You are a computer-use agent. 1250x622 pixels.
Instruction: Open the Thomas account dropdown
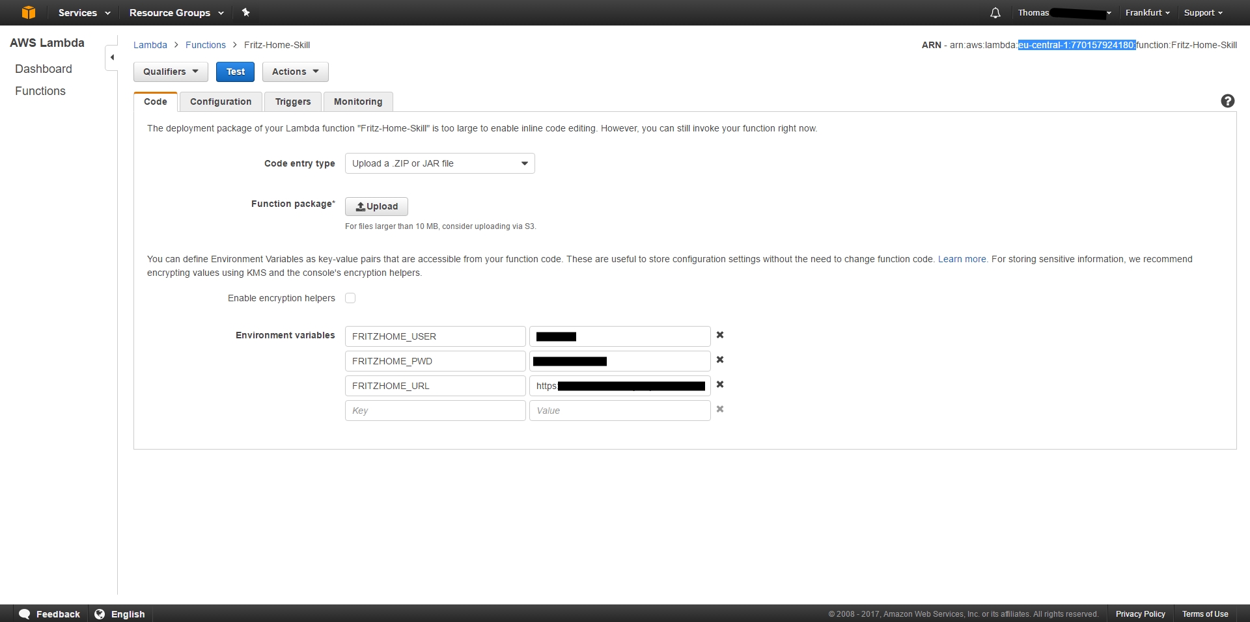(x=1064, y=12)
